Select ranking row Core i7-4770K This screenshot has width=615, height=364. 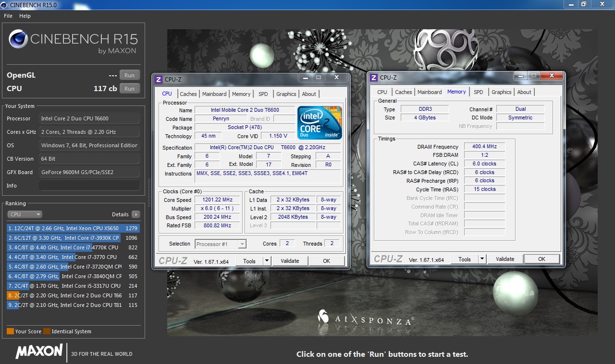[73, 247]
